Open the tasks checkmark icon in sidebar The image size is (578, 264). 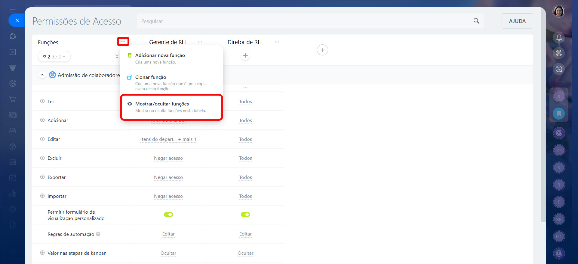[13, 52]
